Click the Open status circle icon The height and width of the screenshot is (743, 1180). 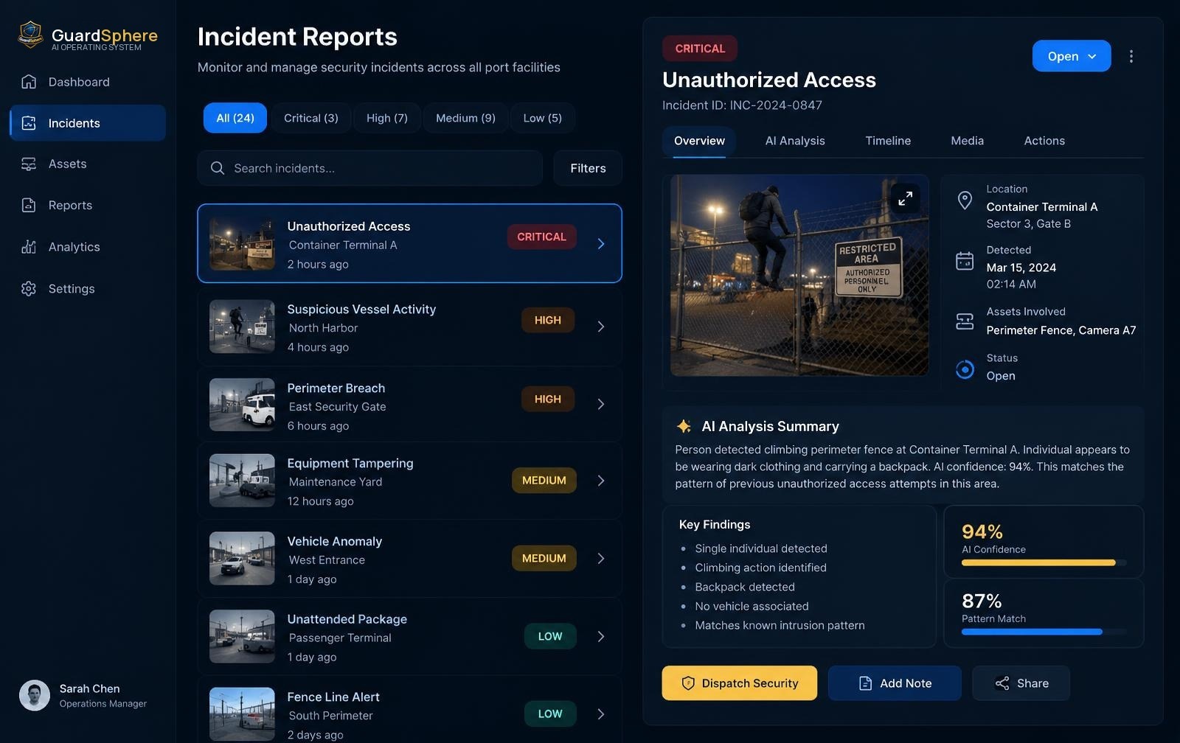tap(965, 369)
